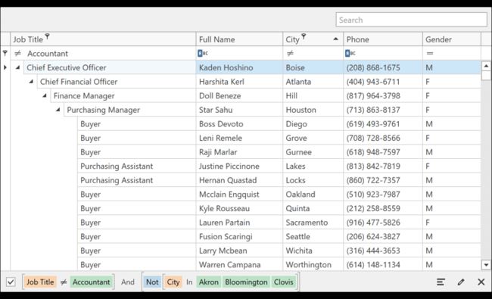Click the Accountant value in filter panel
Screen dimensions: 492x299
point(92,282)
